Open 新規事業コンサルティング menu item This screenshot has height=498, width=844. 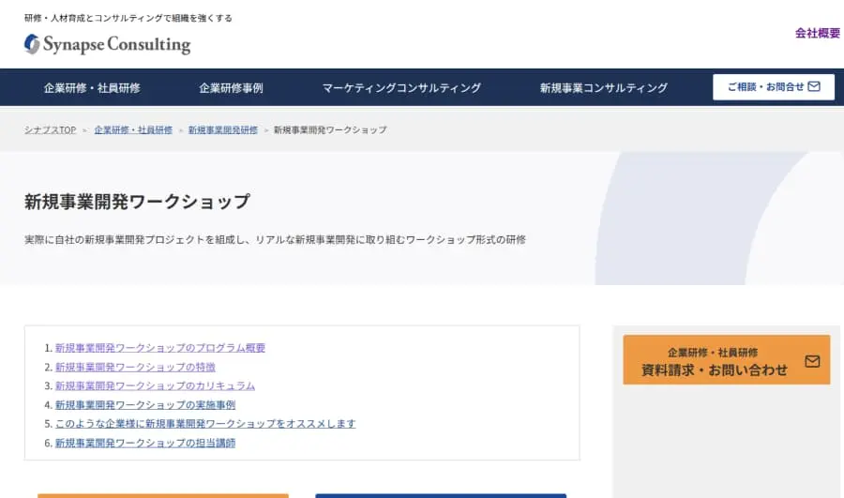click(603, 88)
